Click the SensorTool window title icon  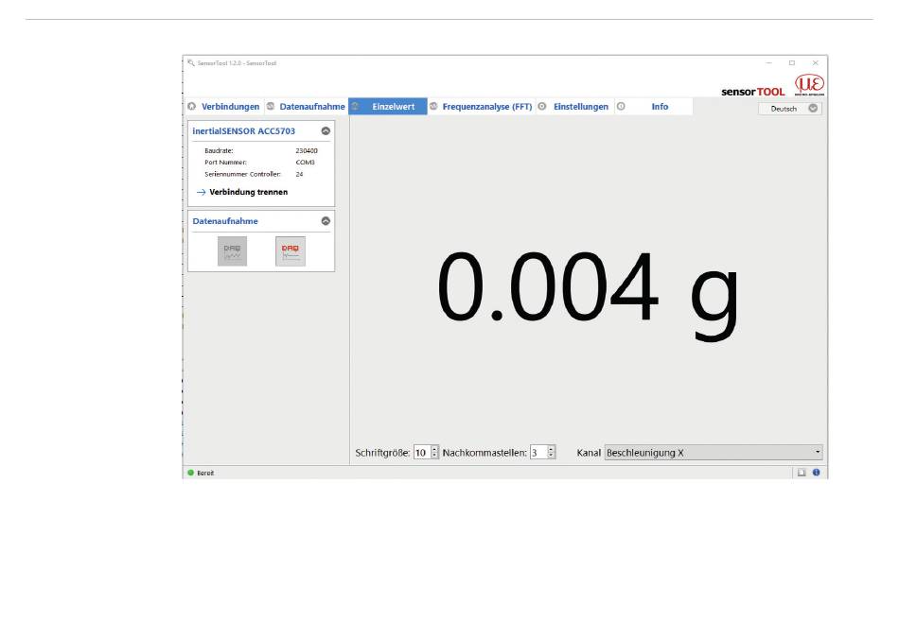[x=191, y=63]
